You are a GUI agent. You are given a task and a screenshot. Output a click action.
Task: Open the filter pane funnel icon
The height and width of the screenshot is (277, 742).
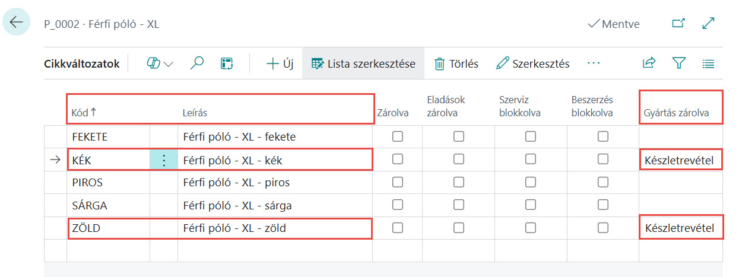(x=679, y=63)
